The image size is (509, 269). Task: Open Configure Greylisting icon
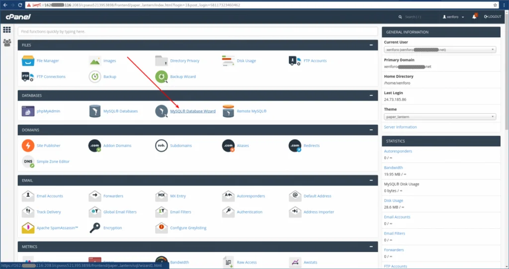tap(162, 228)
